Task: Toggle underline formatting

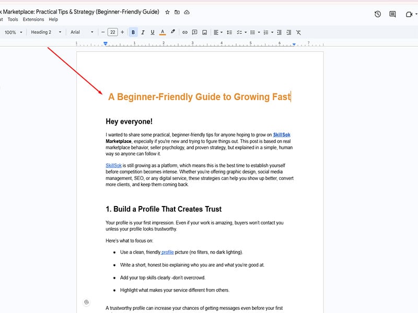Action: pyautogui.click(x=153, y=32)
